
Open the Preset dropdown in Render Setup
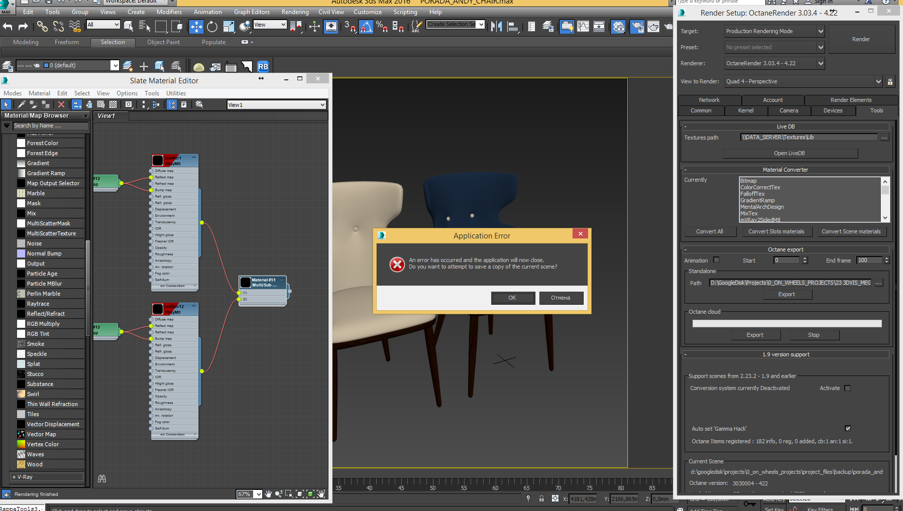(774, 47)
